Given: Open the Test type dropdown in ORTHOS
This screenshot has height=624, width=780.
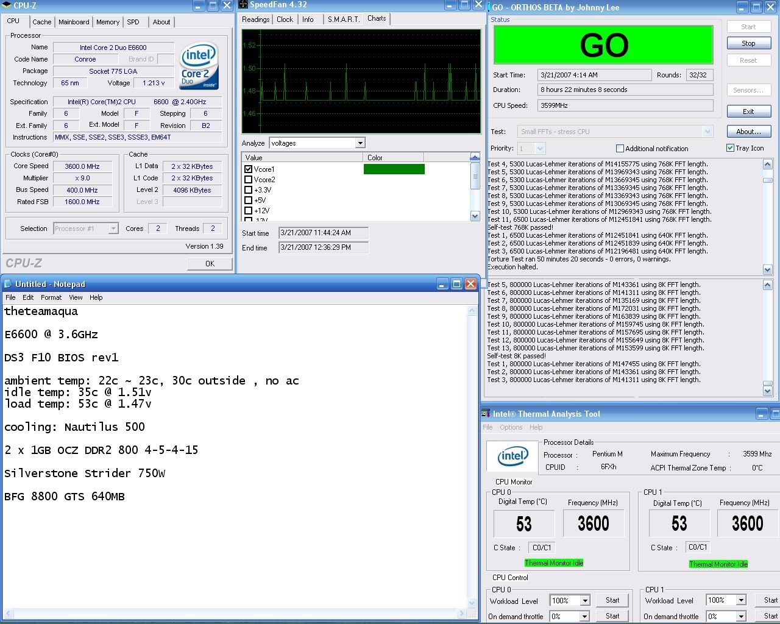Looking at the screenshot, I should [707, 132].
